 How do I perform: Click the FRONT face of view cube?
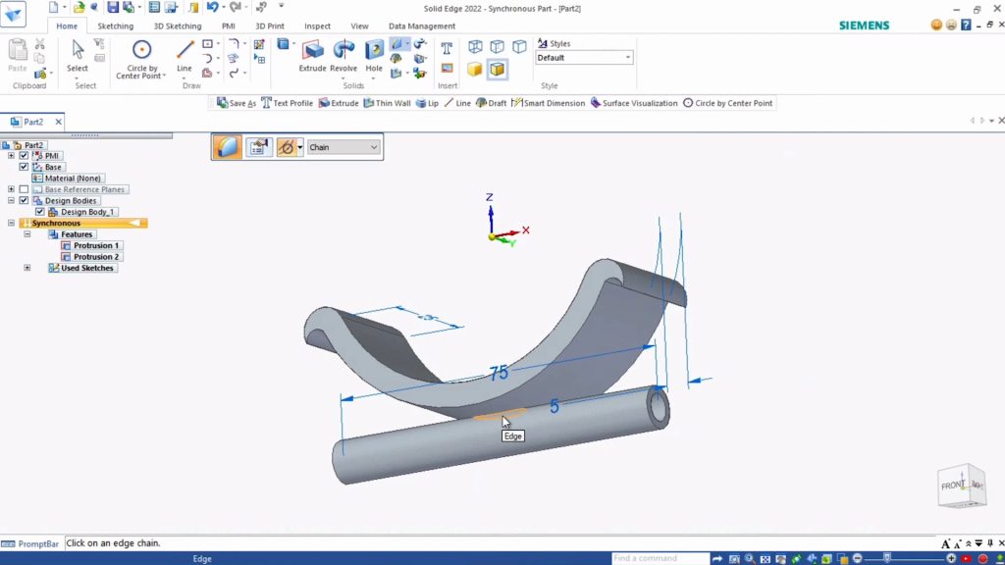(952, 486)
